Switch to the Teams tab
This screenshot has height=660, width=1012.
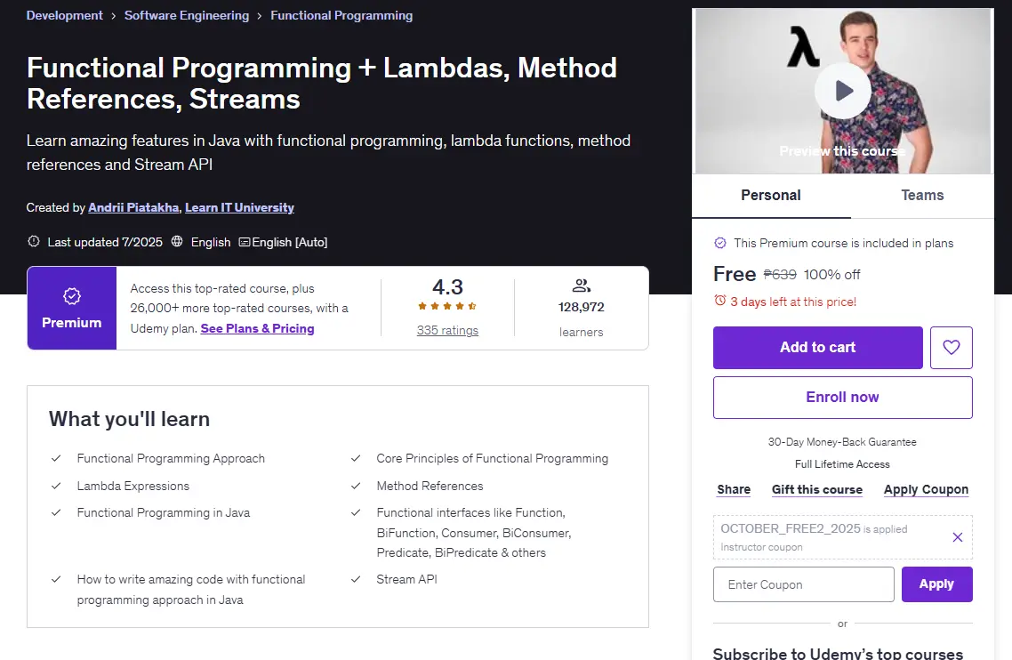coord(922,195)
